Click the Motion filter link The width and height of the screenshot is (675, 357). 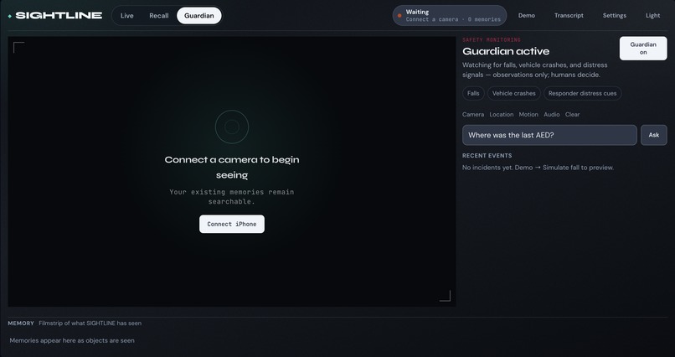[x=528, y=115]
